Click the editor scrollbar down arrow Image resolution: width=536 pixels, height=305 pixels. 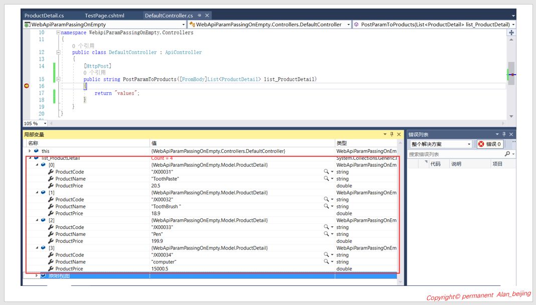[x=511, y=117]
